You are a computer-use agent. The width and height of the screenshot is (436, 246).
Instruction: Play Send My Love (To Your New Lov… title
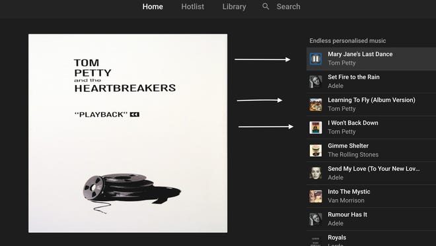(374, 169)
